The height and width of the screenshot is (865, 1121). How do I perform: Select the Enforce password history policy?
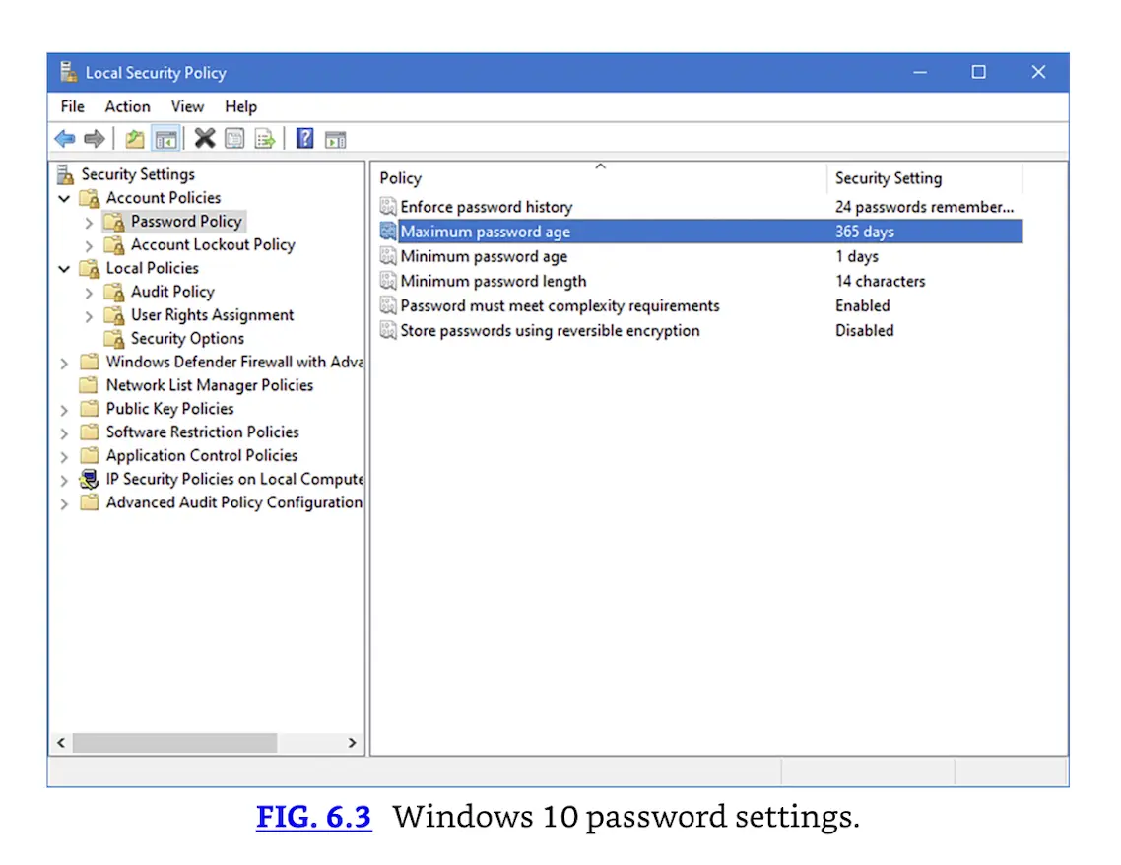pos(486,207)
